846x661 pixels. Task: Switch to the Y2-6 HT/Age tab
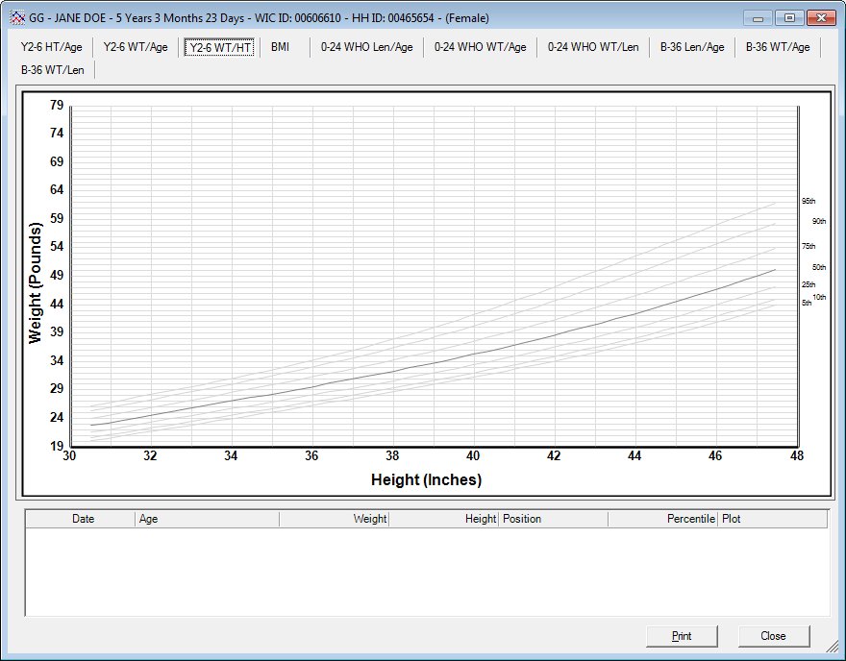click(x=51, y=47)
